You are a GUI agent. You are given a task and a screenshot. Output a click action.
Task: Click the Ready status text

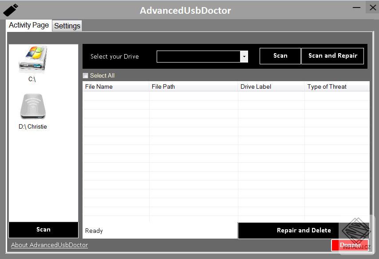point(94,231)
